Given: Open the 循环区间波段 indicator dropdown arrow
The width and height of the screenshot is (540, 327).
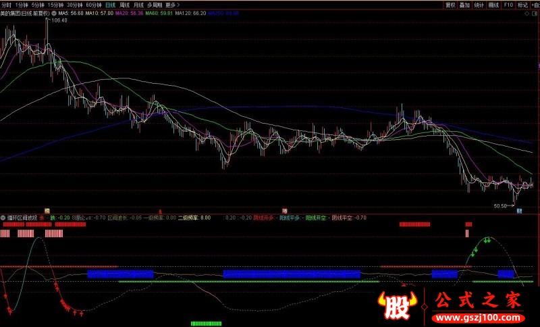Looking at the screenshot, I should (x=3, y=218).
